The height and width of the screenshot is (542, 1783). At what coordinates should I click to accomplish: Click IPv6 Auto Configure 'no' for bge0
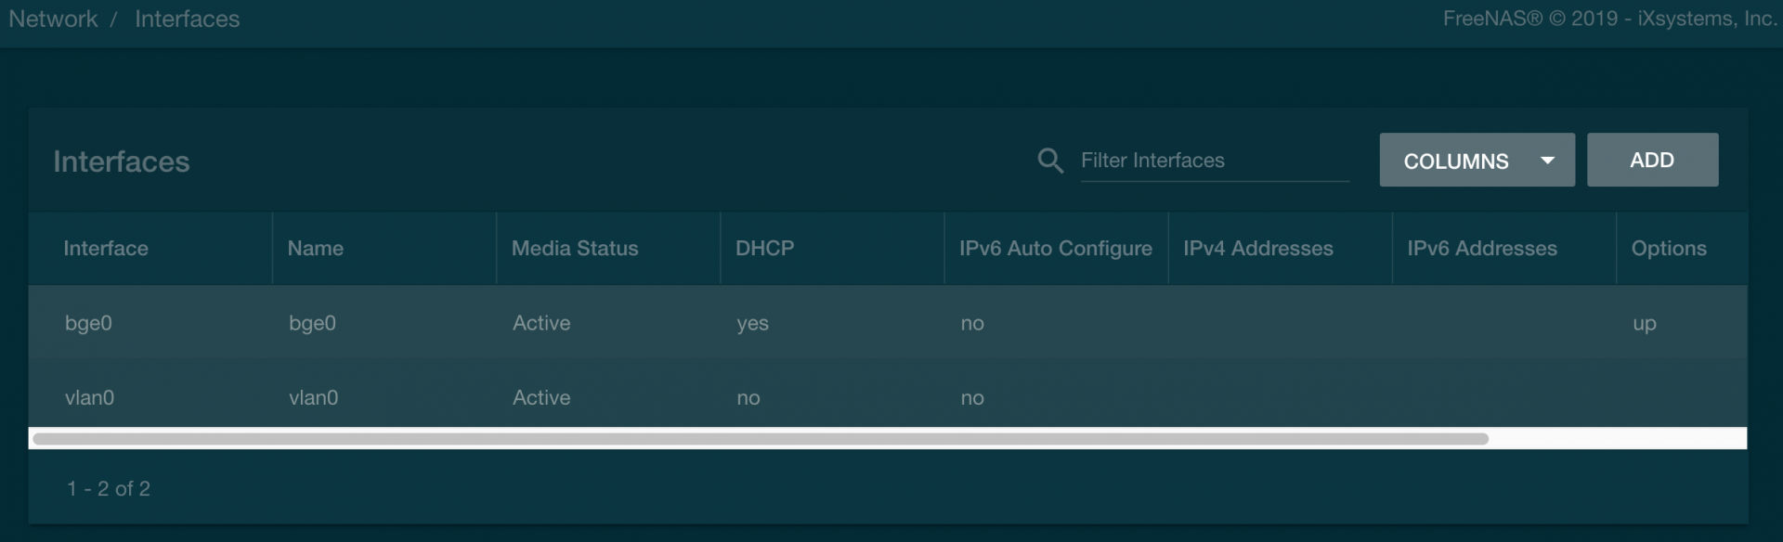pos(971,324)
